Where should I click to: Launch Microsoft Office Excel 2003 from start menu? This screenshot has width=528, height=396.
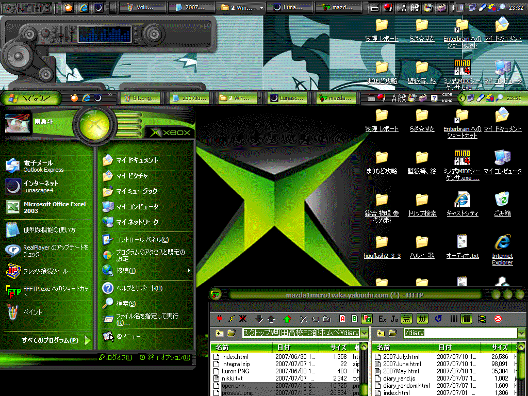(47, 207)
